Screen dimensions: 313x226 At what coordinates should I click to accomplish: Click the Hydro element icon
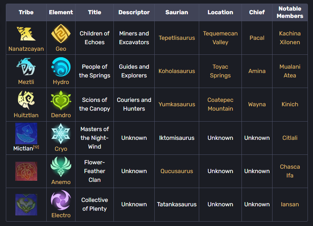(61, 68)
